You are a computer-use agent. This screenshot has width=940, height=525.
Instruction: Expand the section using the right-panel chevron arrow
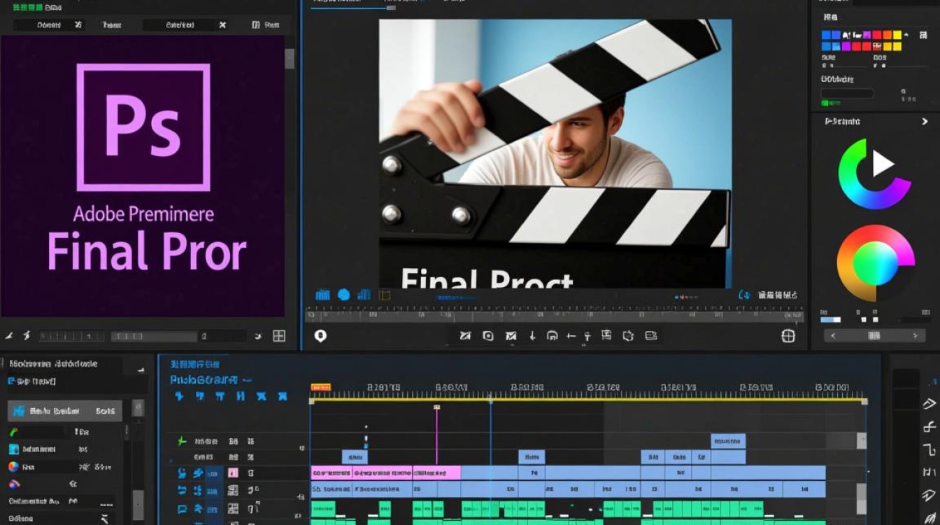click(x=925, y=121)
